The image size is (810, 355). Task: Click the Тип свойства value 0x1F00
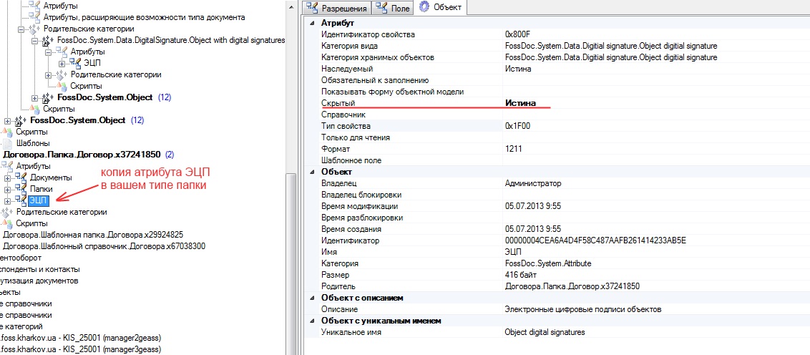coord(517,126)
